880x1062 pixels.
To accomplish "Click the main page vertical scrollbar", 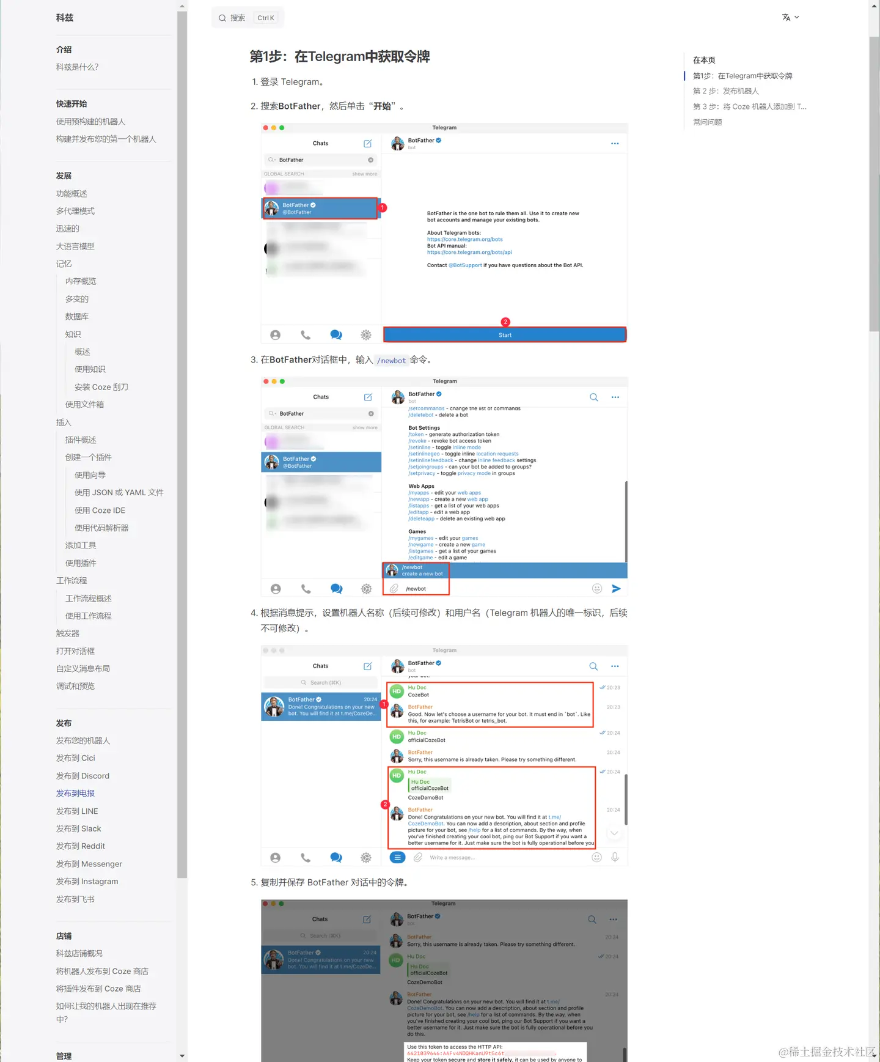I will (x=875, y=183).
